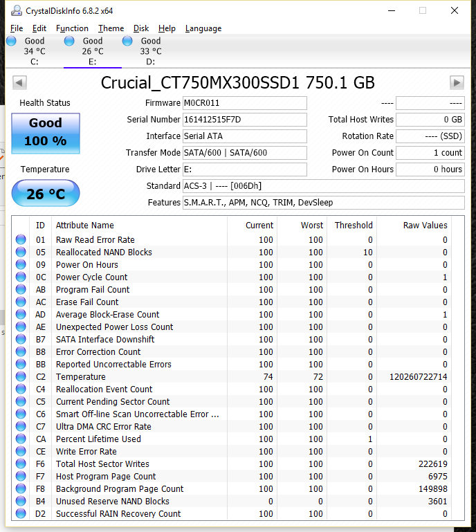Click the Serial Number field 161412515F7D

point(245,120)
